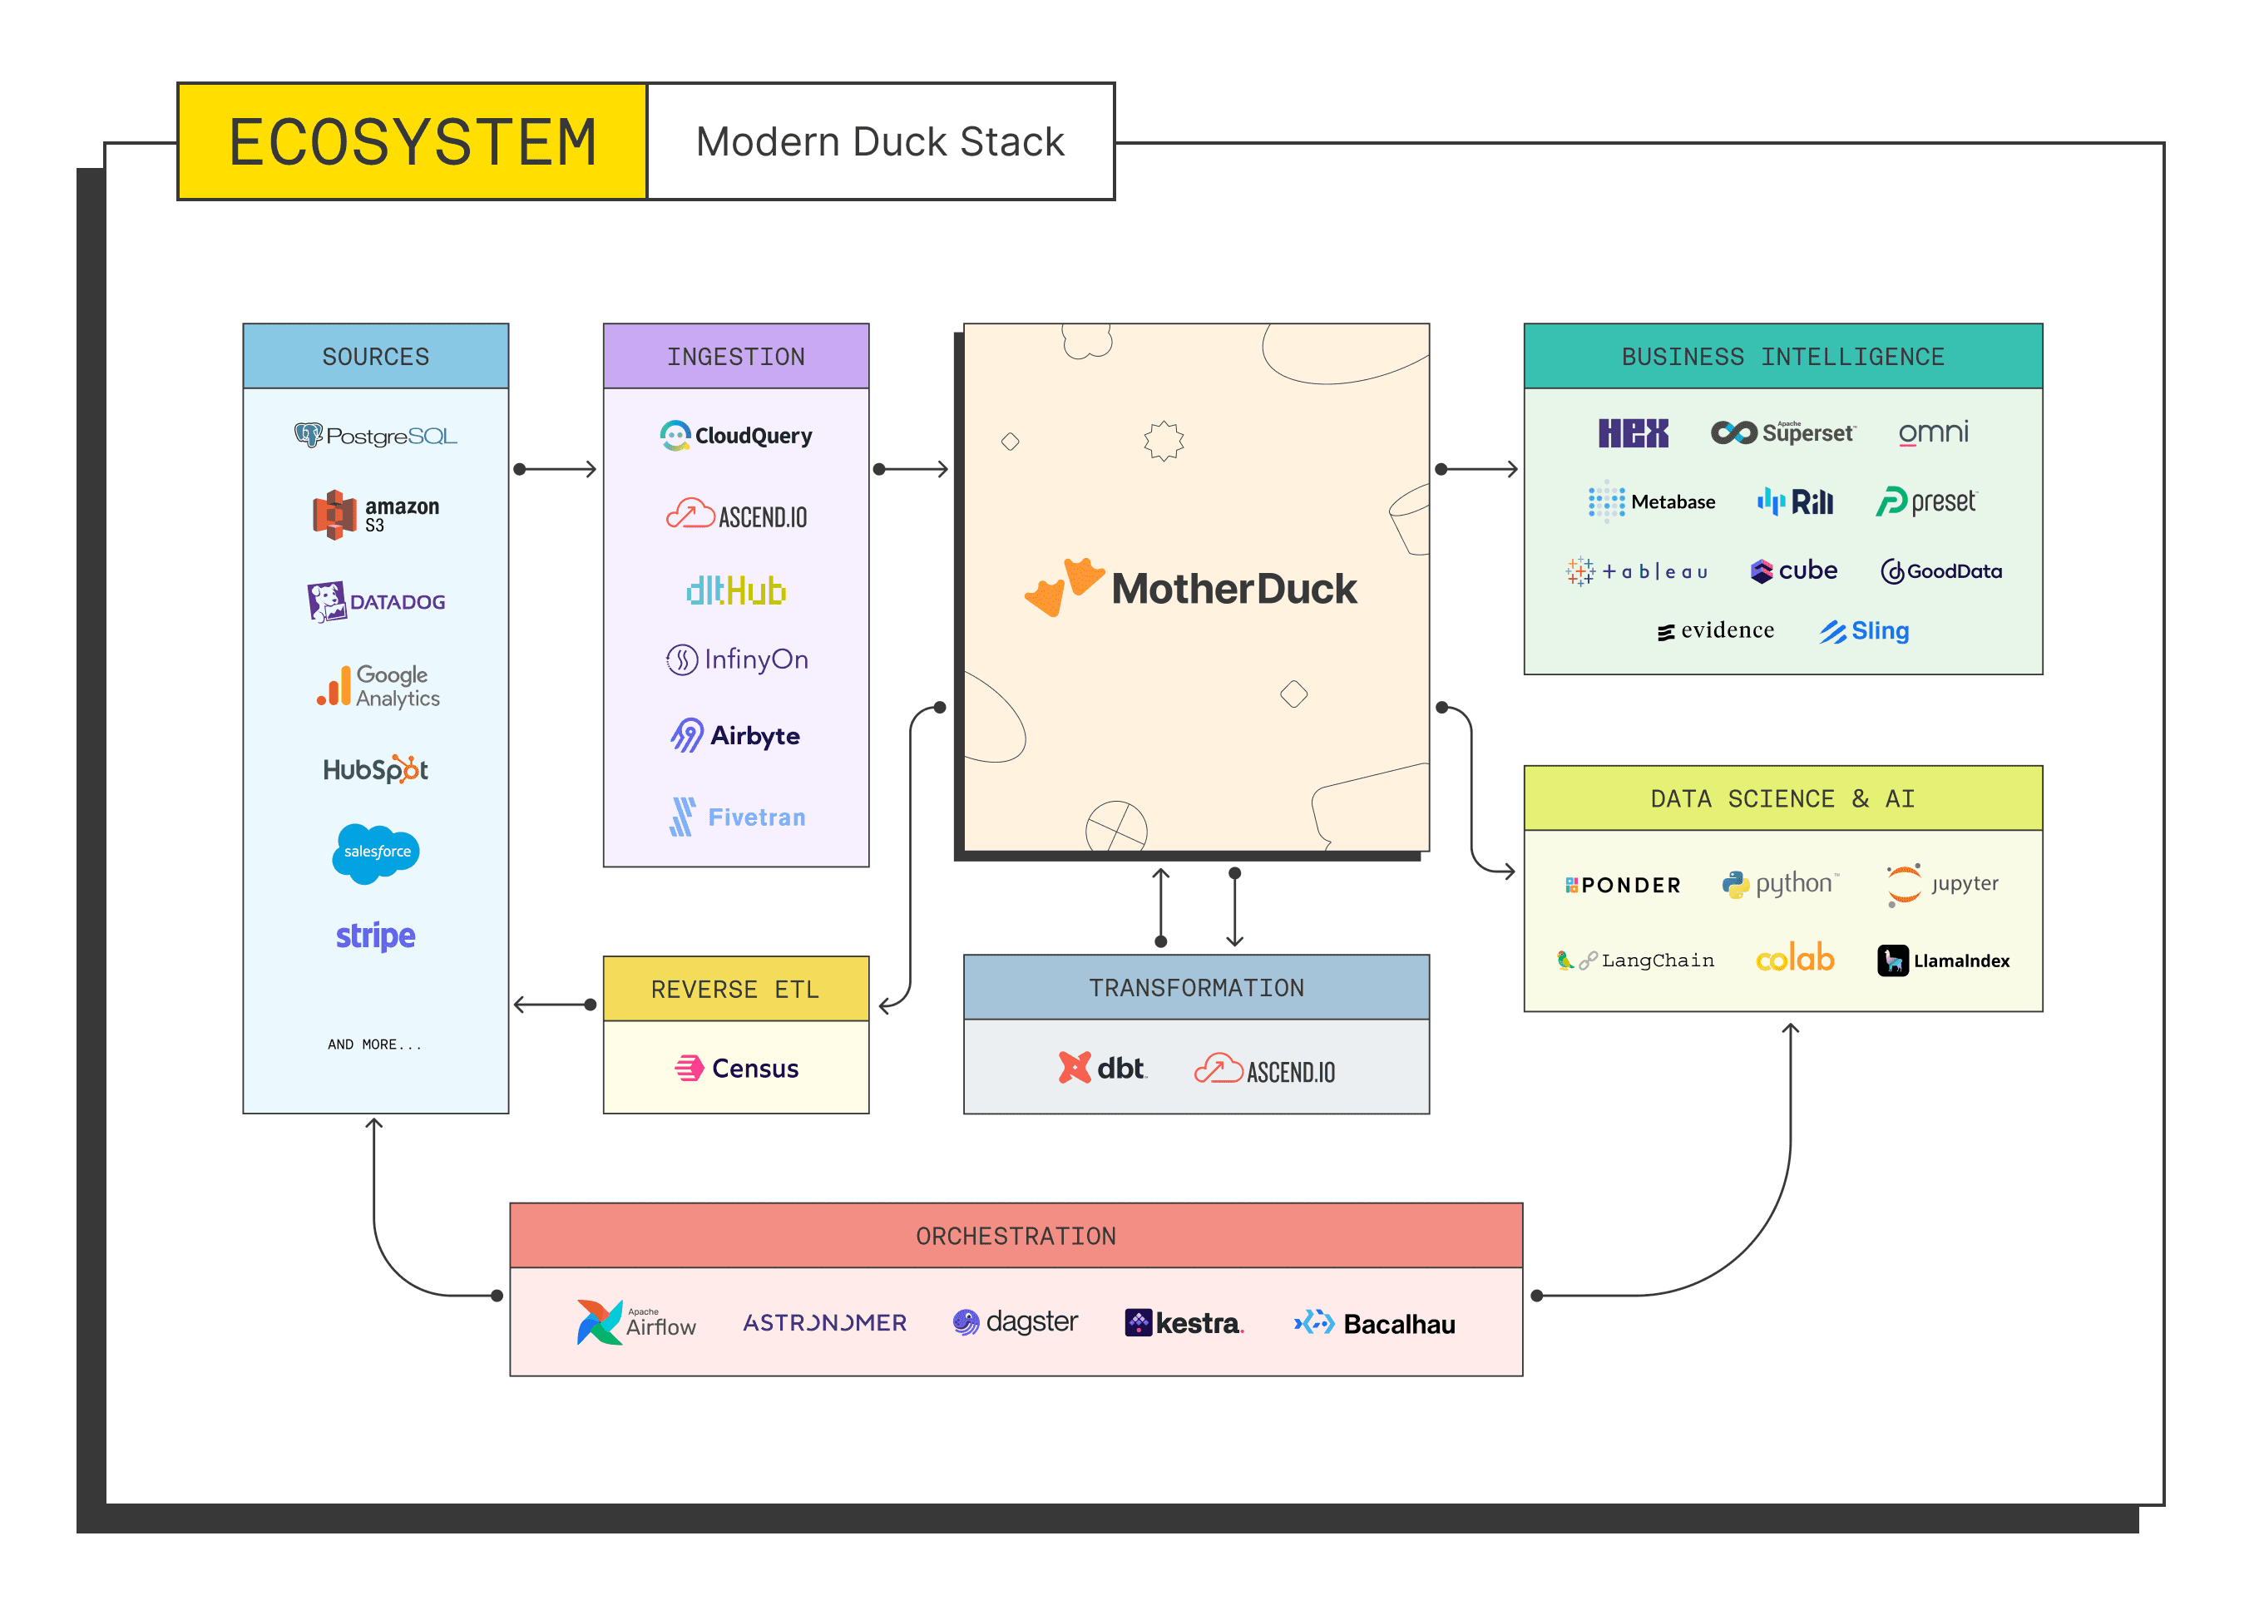Click the AND MORE... text
Image resolution: width=2264 pixels, height=1600 pixels.
375,1044
